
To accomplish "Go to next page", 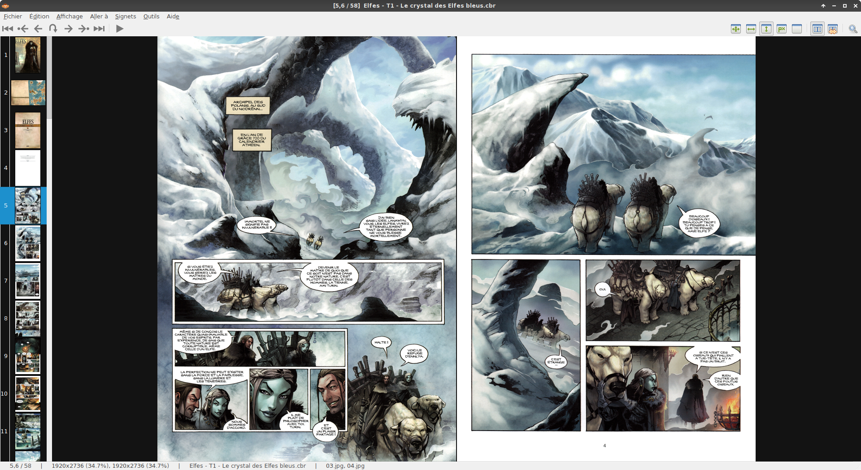I will coord(68,29).
